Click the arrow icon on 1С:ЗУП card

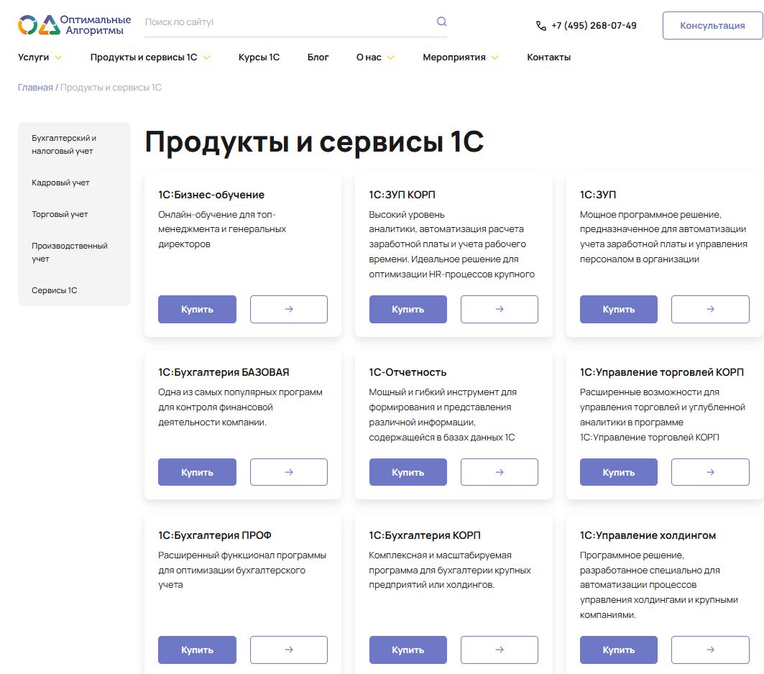pos(710,309)
